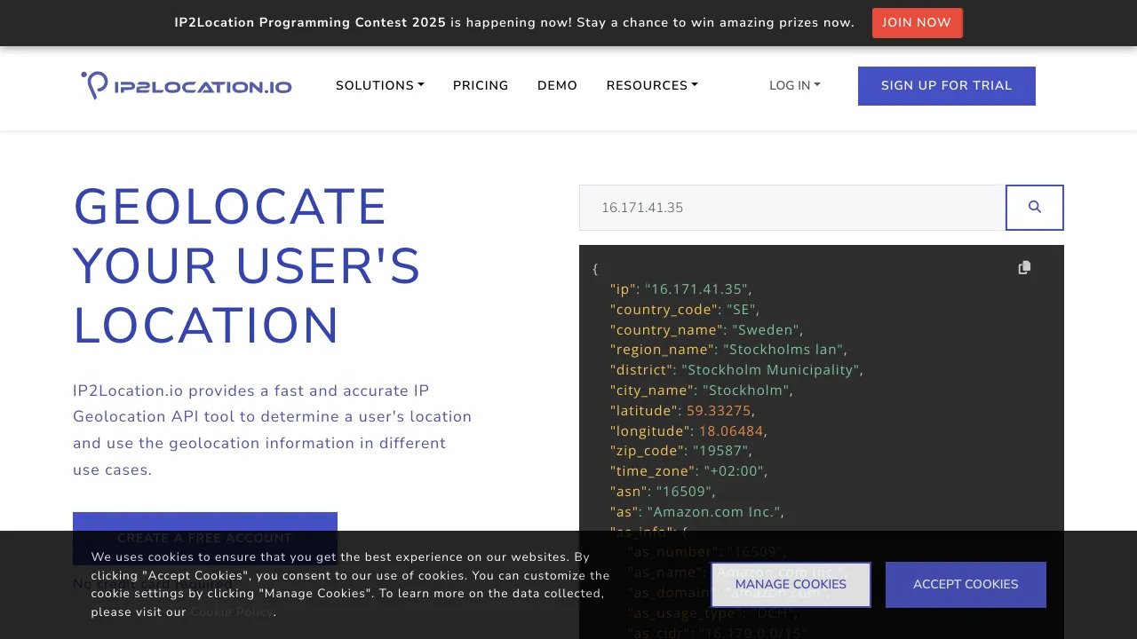Go to the Pricing page
This screenshot has width=1137, height=639.
[481, 85]
